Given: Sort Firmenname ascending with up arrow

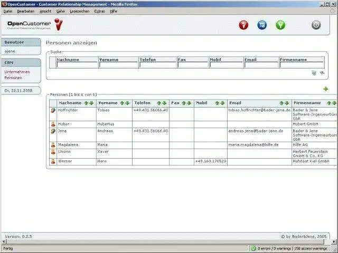Looking at the screenshot, I should 329,103.
